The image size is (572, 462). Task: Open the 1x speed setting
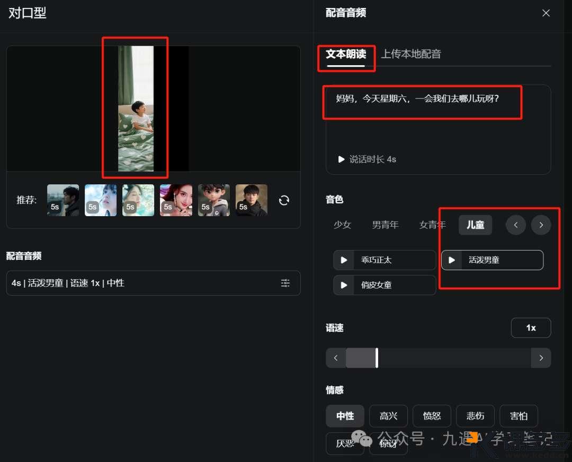point(531,327)
